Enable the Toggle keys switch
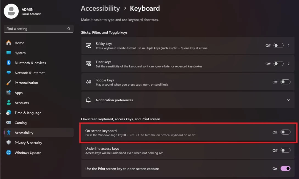Image resolution: width=299 pixels, height=179 pixels. 285,82
